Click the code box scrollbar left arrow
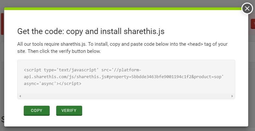 [20, 96]
